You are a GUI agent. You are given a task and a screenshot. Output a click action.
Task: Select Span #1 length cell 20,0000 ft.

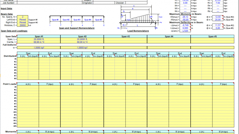(39, 39)
